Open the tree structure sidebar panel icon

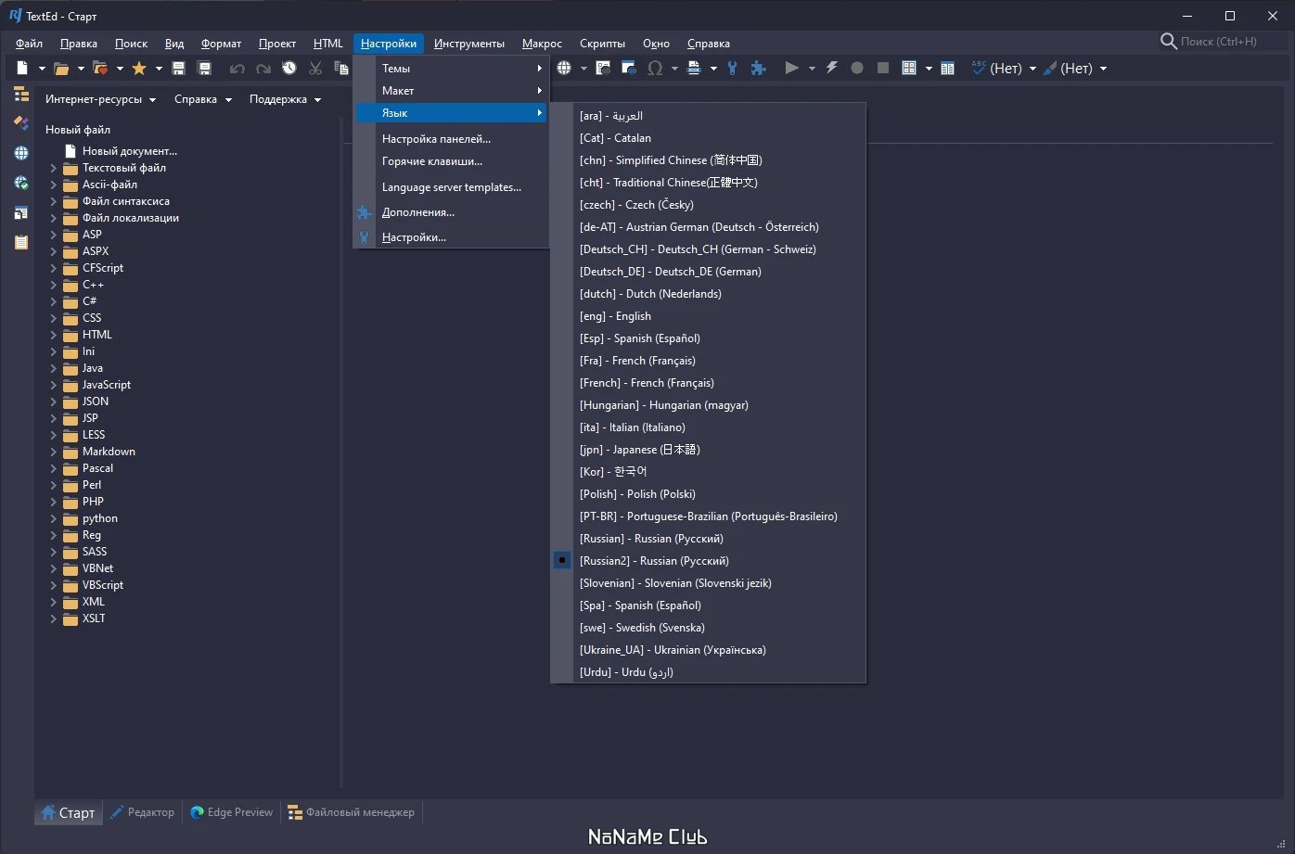tap(21, 94)
